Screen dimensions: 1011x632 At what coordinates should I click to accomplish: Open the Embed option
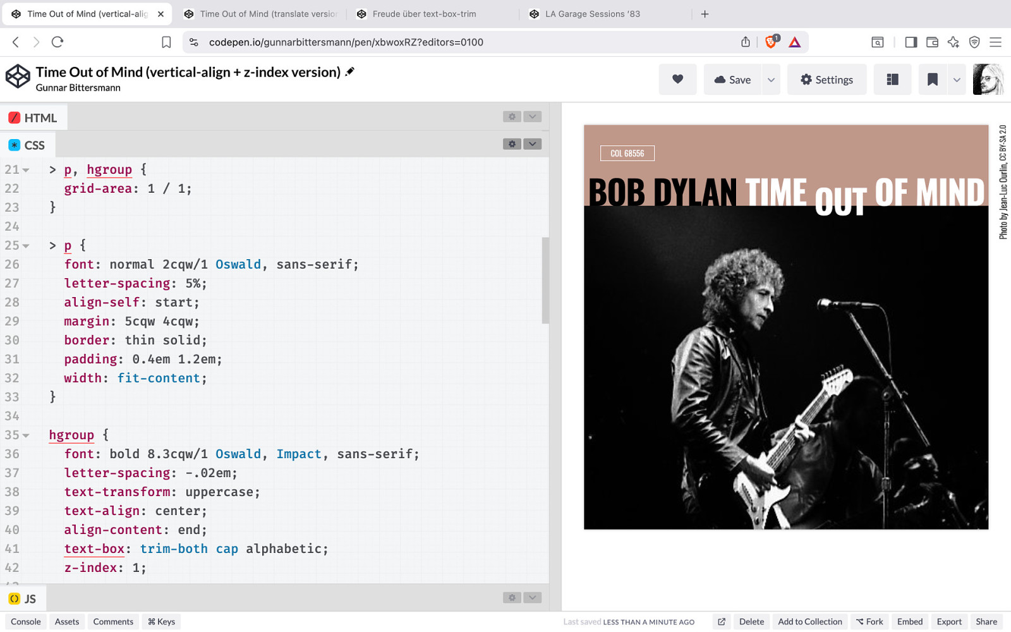910,621
